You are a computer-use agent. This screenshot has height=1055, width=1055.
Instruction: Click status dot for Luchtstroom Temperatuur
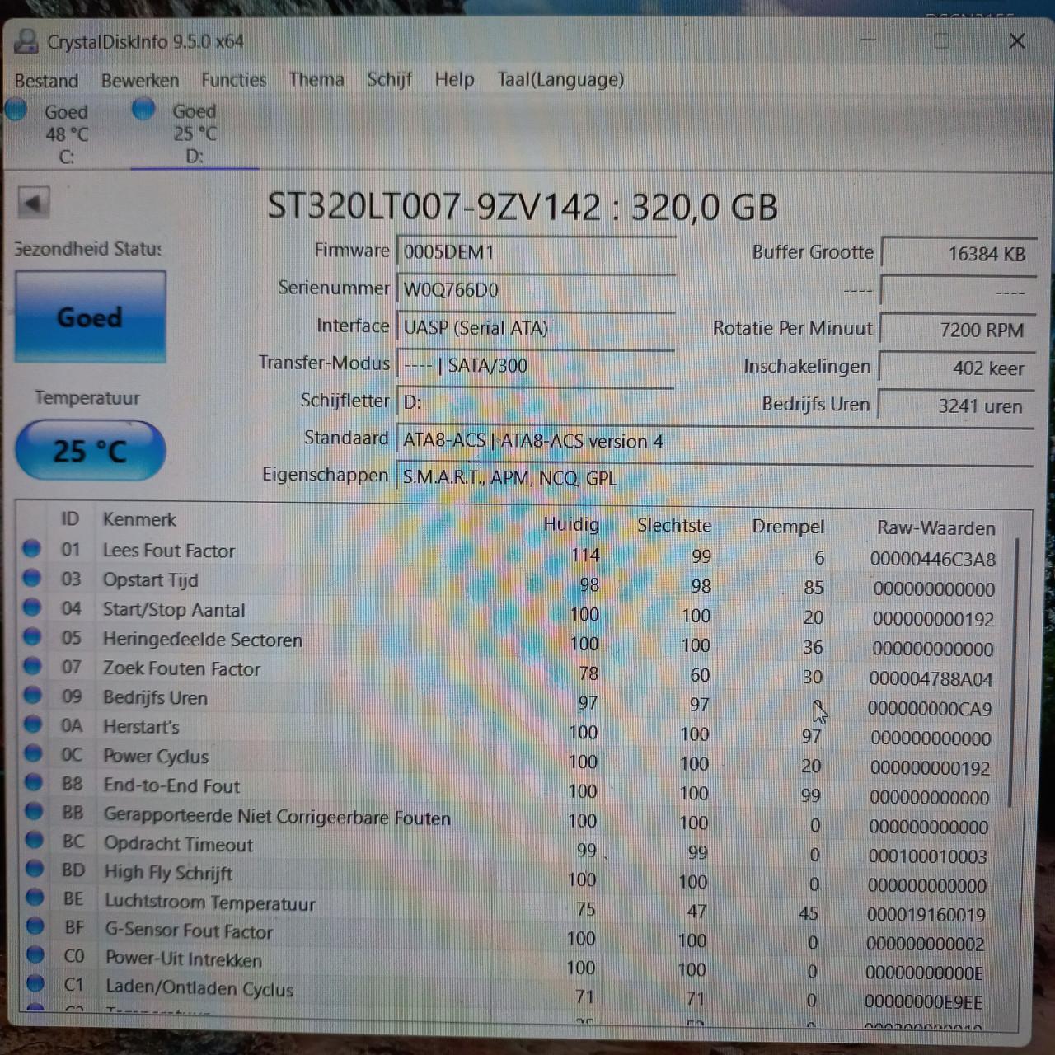(35, 898)
